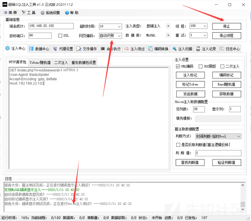
Task: Click the 标记Token button
Action: click(190, 84)
